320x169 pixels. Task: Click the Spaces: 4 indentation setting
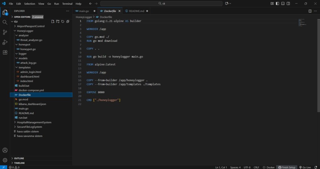click(235, 167)
